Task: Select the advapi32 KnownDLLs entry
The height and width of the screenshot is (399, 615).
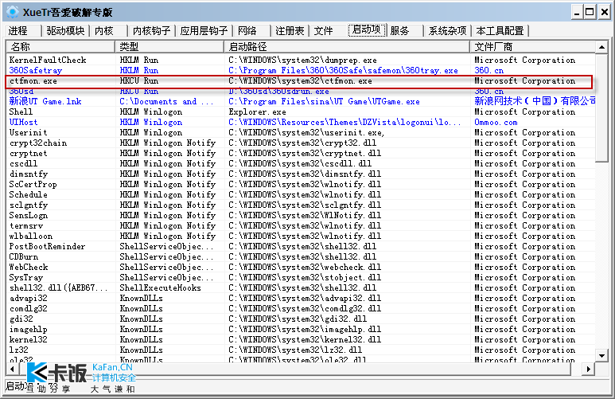Action: coord(301,298)
